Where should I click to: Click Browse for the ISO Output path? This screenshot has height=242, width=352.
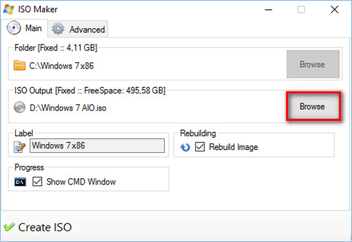(312, 106)
